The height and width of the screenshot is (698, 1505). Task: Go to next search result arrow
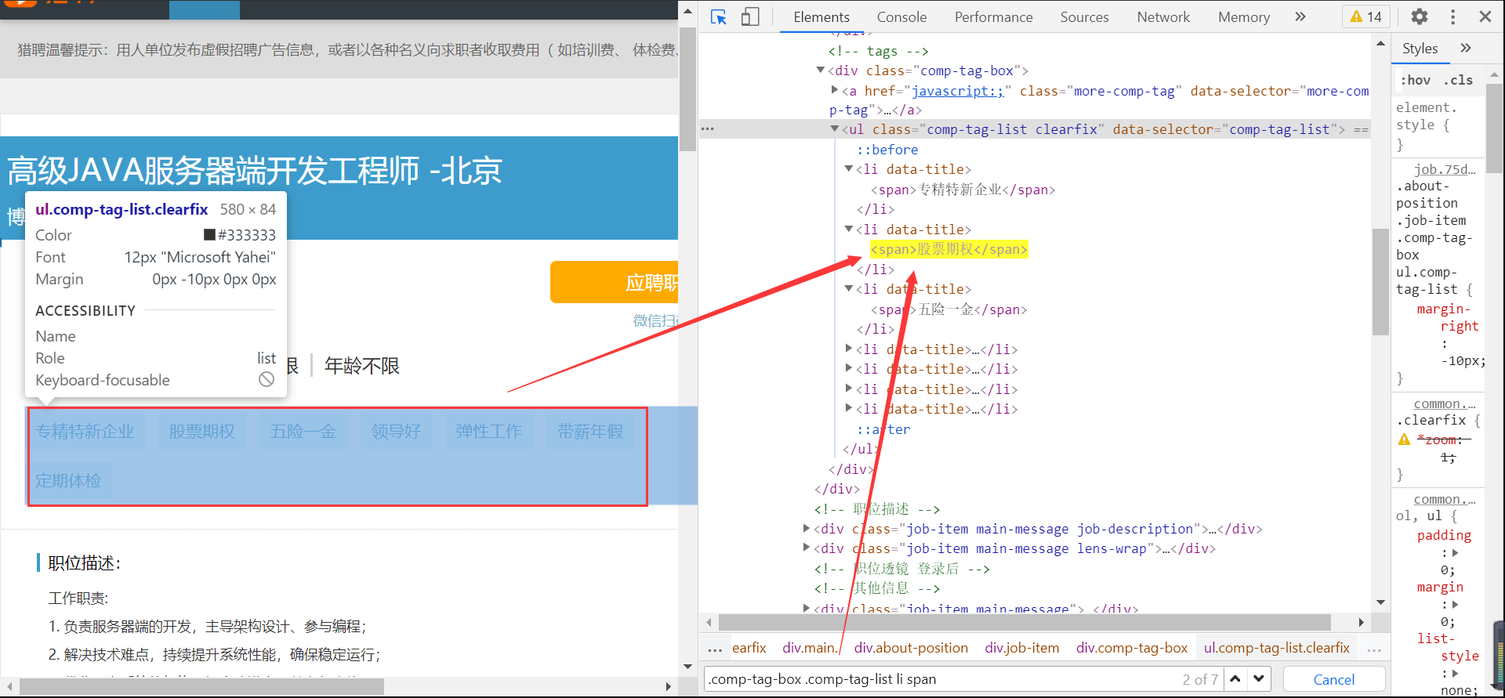click(x=1259, y=678)
